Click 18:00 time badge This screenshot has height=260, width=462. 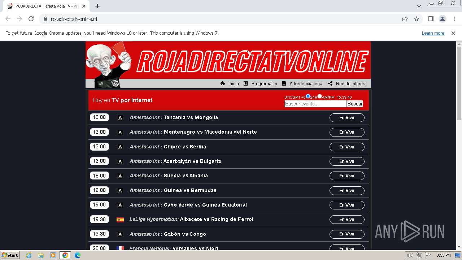point(99,176)
